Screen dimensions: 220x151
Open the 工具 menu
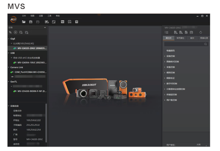pyautogui.click(x=49, y=16)
